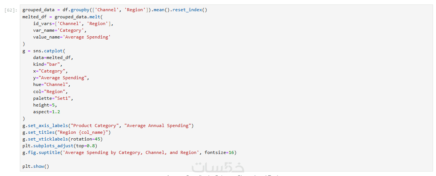436x176 pixels.
Task: Place cursor on g.fig.suptitle line
Action: pos(129,152)
